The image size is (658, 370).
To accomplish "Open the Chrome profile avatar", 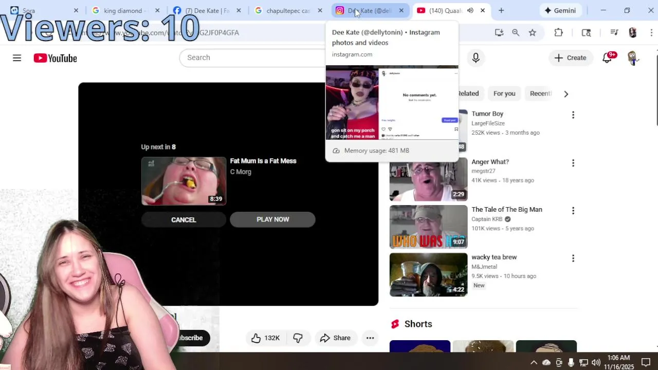I will pos(633,32).
